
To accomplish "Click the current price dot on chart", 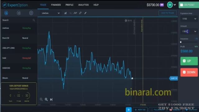I will click(132, 78).
